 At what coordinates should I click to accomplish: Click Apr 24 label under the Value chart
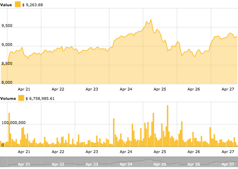(x=126, y=89)
